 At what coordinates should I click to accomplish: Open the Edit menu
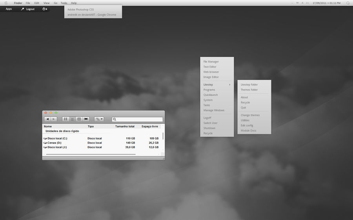(37, 3)
